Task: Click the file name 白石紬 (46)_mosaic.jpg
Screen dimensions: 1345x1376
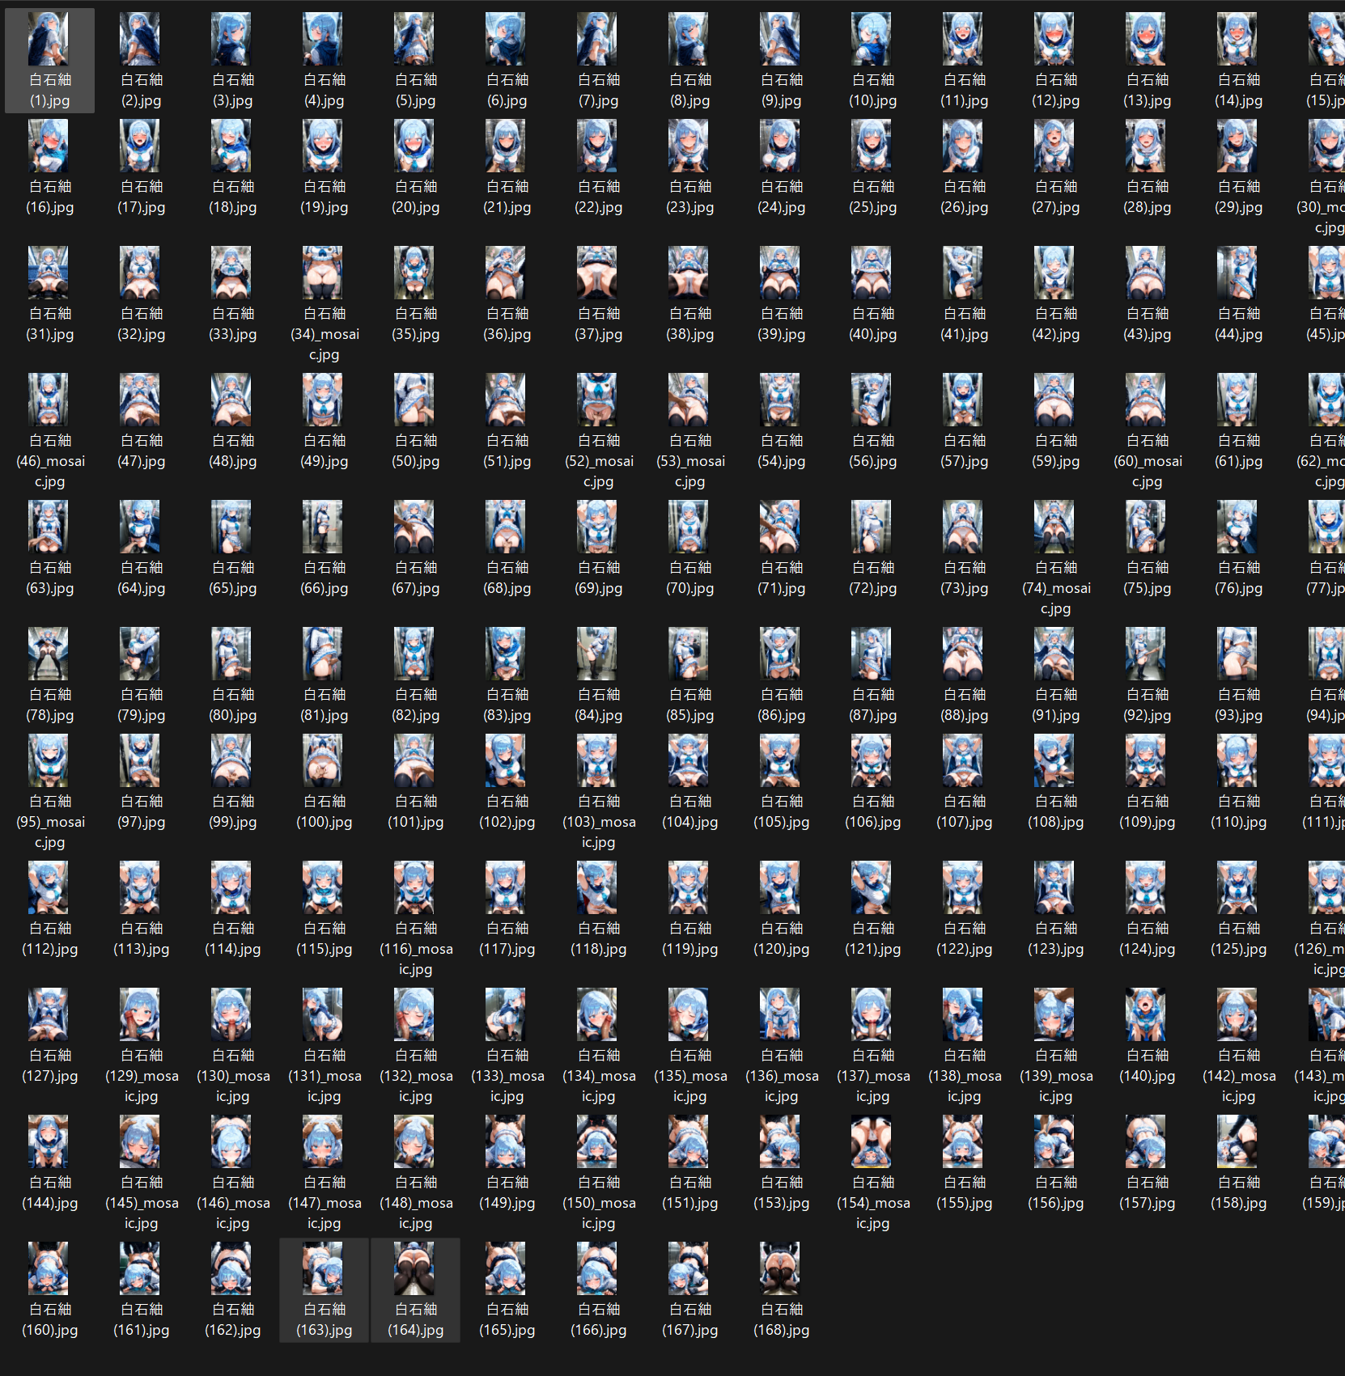Action: click(x=49, y=460)
